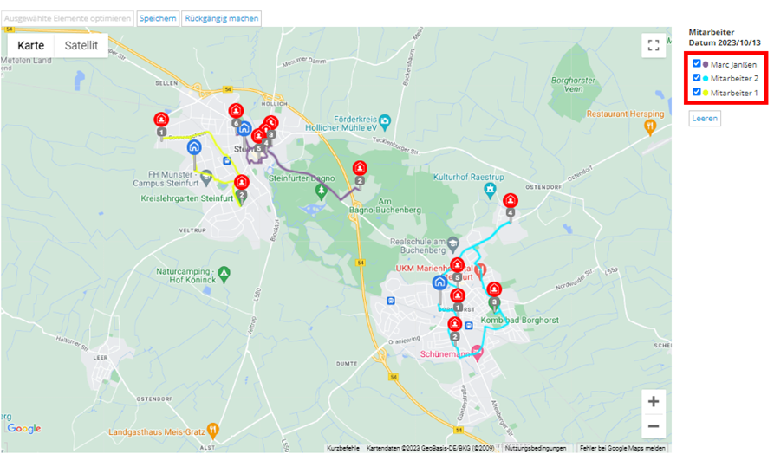Click Speichern button

point(158,18)
